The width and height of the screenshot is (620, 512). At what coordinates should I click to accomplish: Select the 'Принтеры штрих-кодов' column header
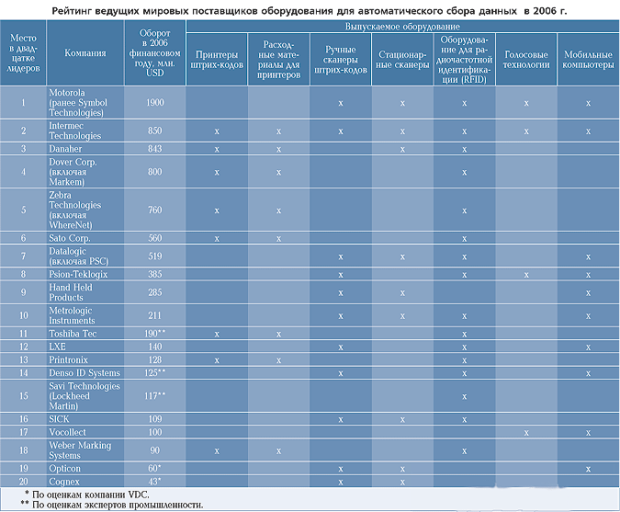(217, 60)
